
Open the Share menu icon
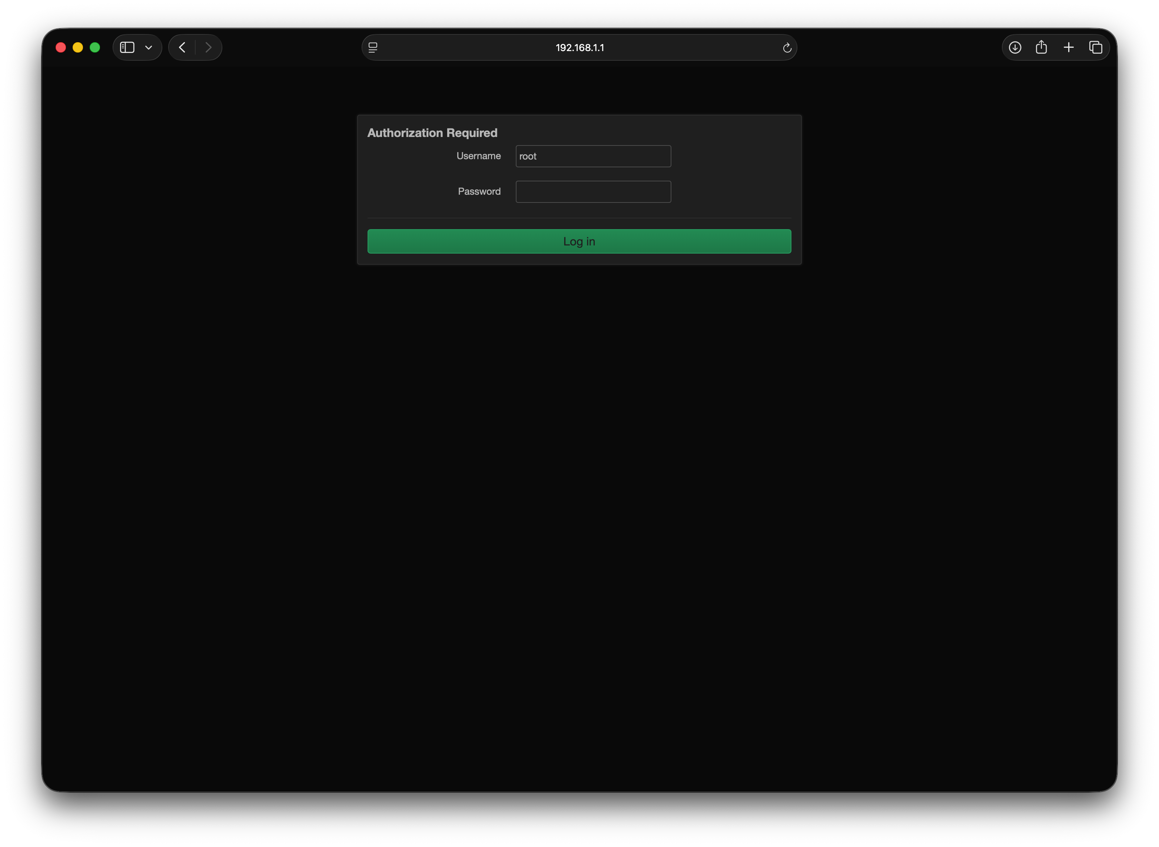tap(1041, 48)
